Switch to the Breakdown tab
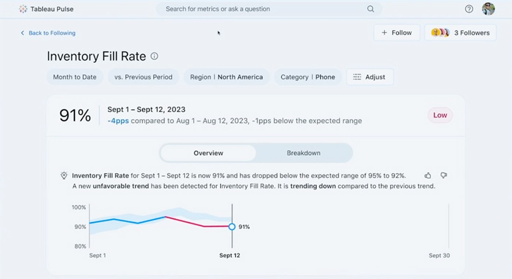Viewport: 512px width, 279px height. pyautogui.click(x=304, y=153)
